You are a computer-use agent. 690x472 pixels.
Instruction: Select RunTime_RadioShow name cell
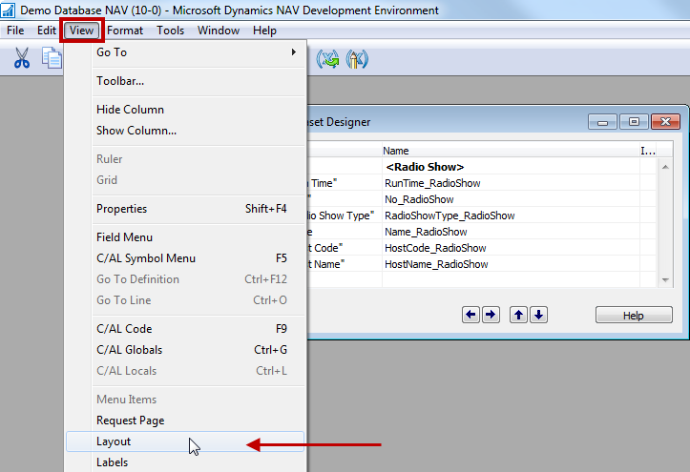coord(511,183)
